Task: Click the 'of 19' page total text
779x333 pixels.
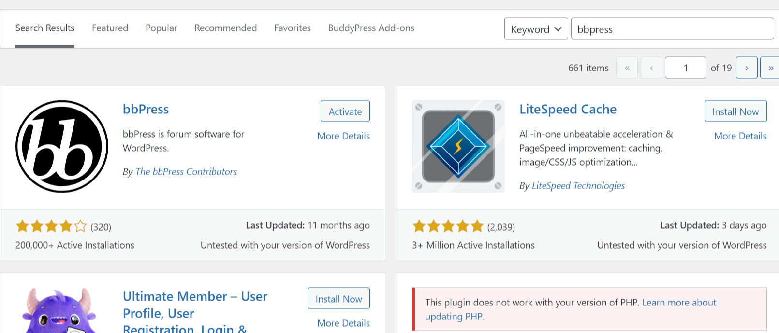Action: click(721, 68)
